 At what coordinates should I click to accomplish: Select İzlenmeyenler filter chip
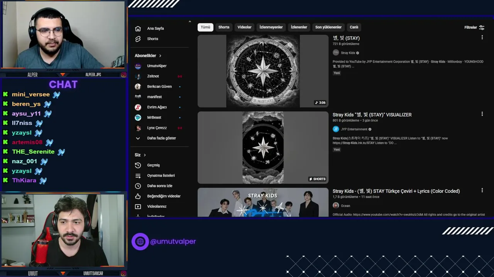[271, 27]
